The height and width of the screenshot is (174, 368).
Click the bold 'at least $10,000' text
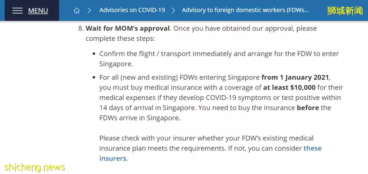pos(289,88)
